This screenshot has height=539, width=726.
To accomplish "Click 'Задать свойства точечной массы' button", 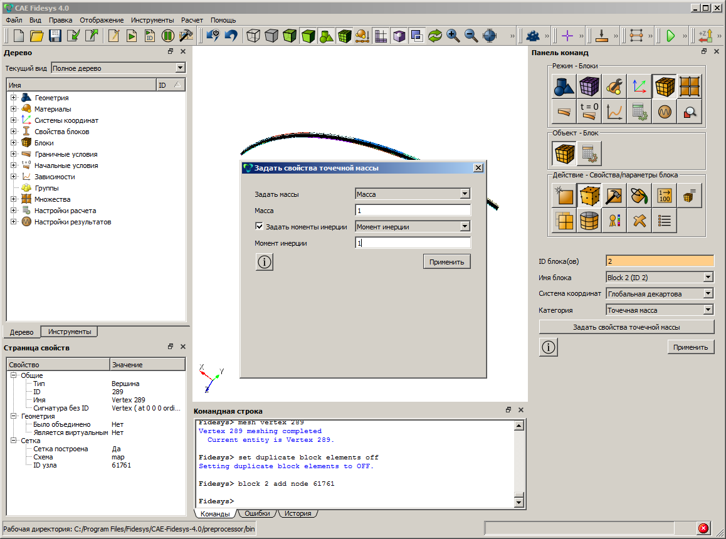I will (626, 327).
